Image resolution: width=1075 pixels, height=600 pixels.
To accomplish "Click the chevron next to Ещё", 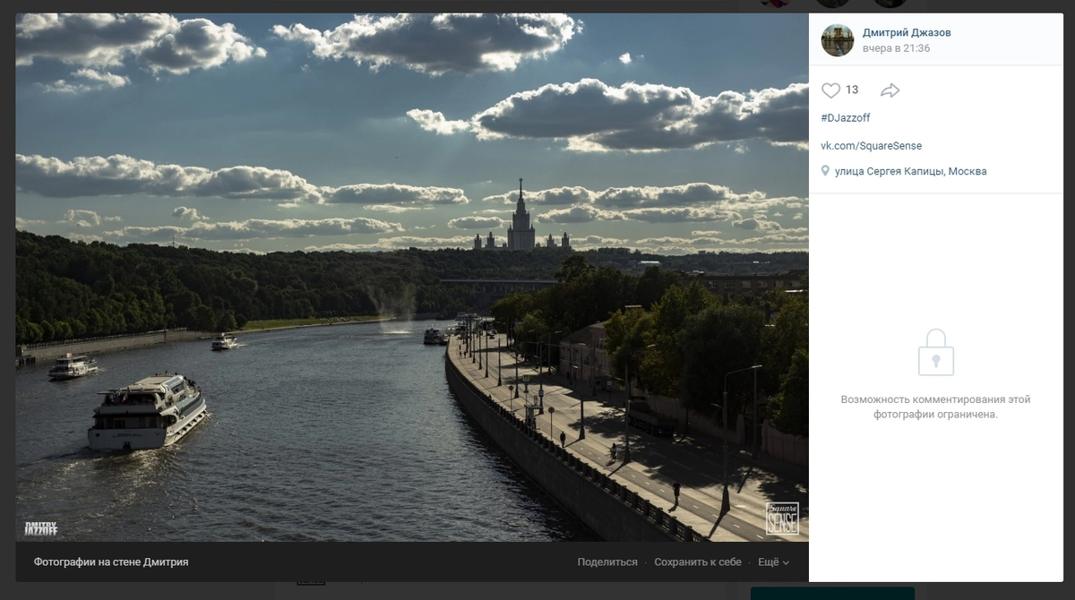I will (x=786, y=563).
